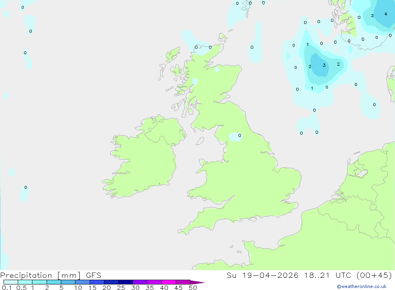Click the purple arrow end of color scale
Screen dimensions: 395x290
pos(197,282)
